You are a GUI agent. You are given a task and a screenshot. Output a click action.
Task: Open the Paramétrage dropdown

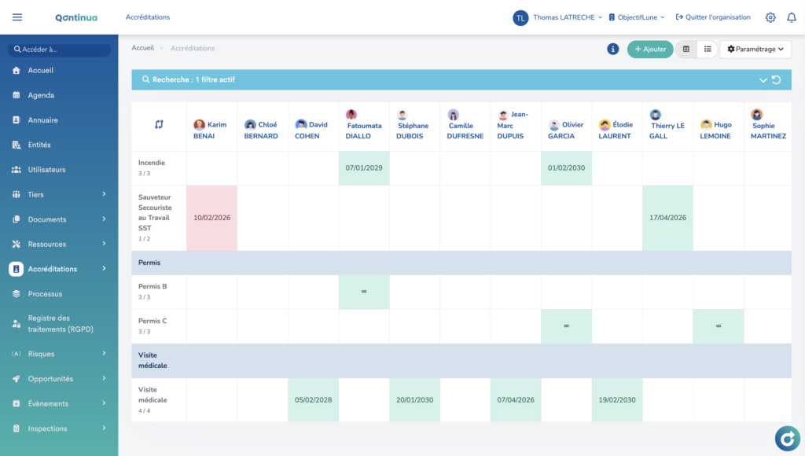[x=755, y=49]
